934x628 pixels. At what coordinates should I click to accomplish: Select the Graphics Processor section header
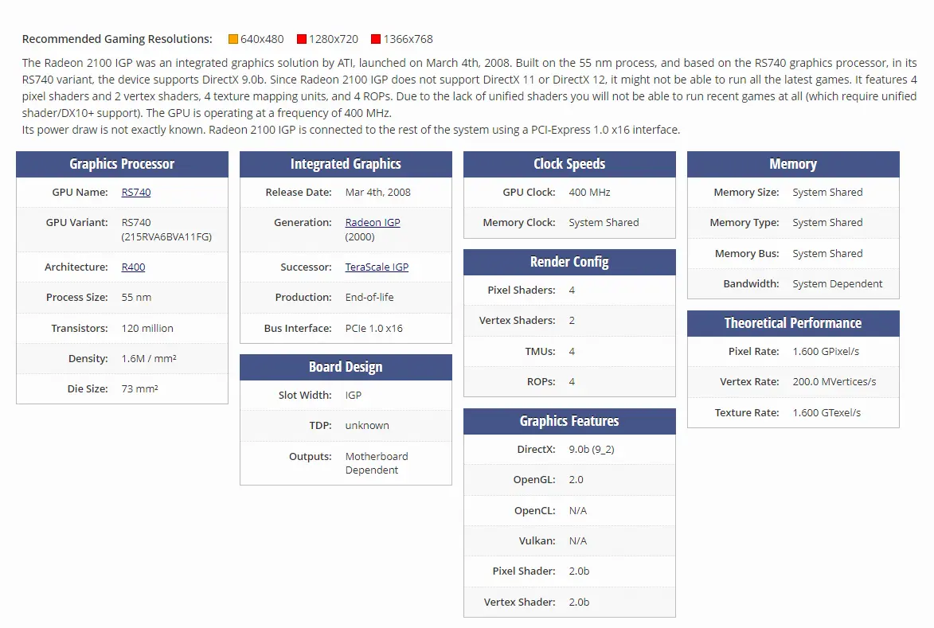click(x=122, y=164)
